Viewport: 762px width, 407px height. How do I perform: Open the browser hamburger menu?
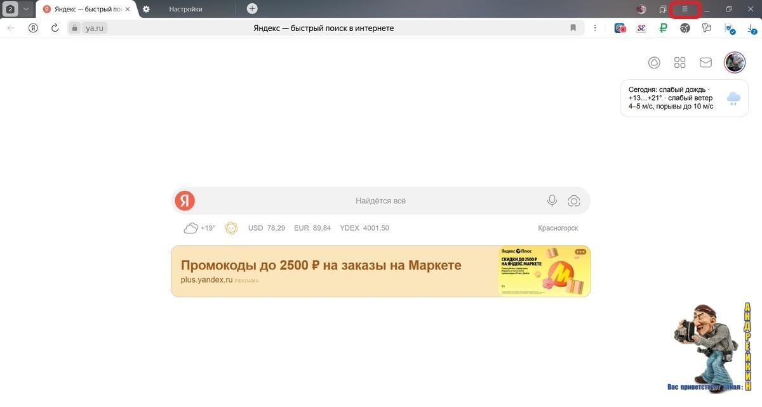[685, 9]
